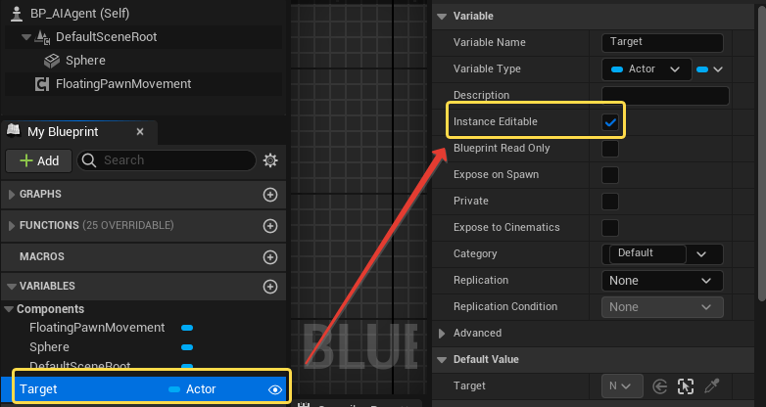Uncheck the Instance Editable checkbox

tap(610, 122)
